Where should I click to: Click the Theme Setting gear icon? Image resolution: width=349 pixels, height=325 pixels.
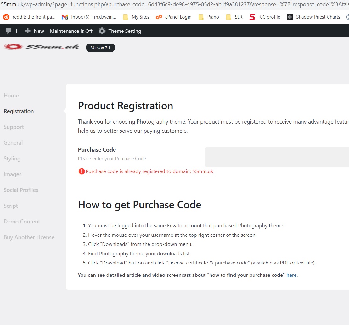pos(102,31)
